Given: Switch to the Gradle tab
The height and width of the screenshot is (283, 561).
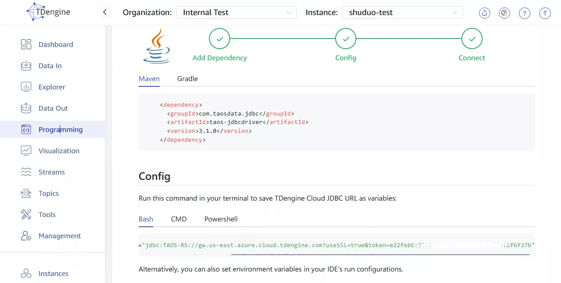Looking at the screenshot, I should click(187, 78).
